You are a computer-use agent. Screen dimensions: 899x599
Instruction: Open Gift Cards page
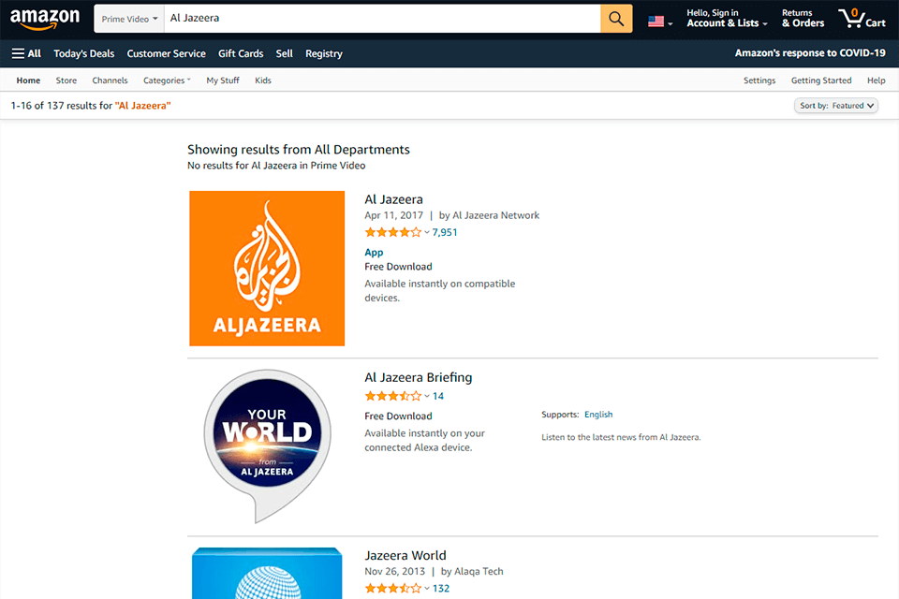[241, 53]
